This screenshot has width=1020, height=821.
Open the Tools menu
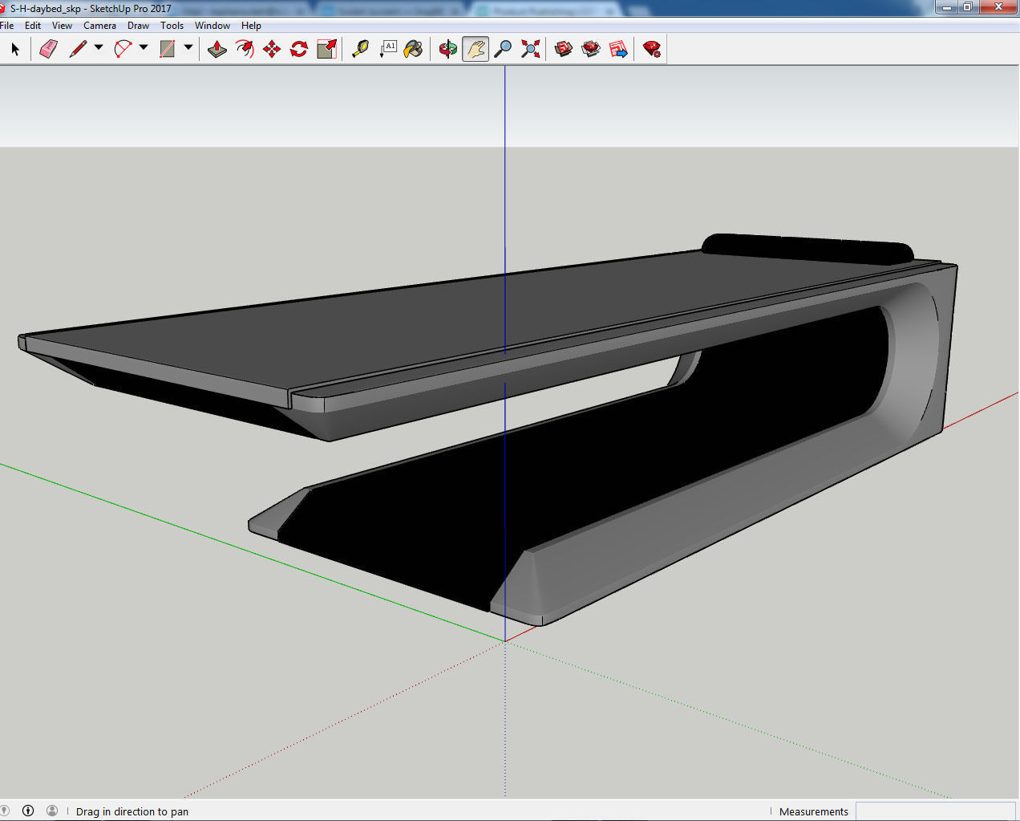[172, 26]
